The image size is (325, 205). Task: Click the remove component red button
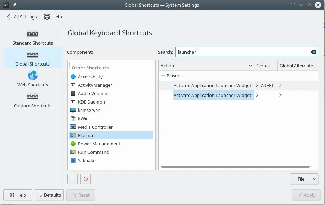point(85,179)
